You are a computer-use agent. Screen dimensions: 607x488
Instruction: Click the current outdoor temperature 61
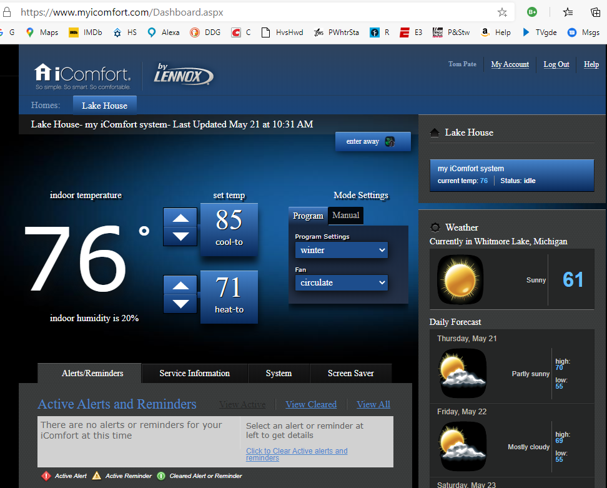(573, 280)
